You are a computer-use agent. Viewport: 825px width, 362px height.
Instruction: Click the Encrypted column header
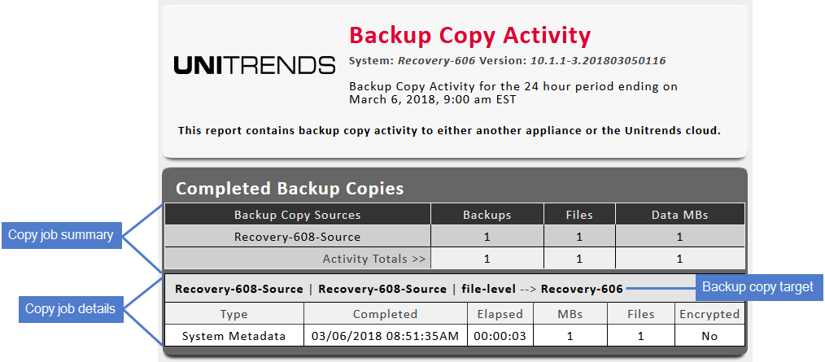click(709, 314)
